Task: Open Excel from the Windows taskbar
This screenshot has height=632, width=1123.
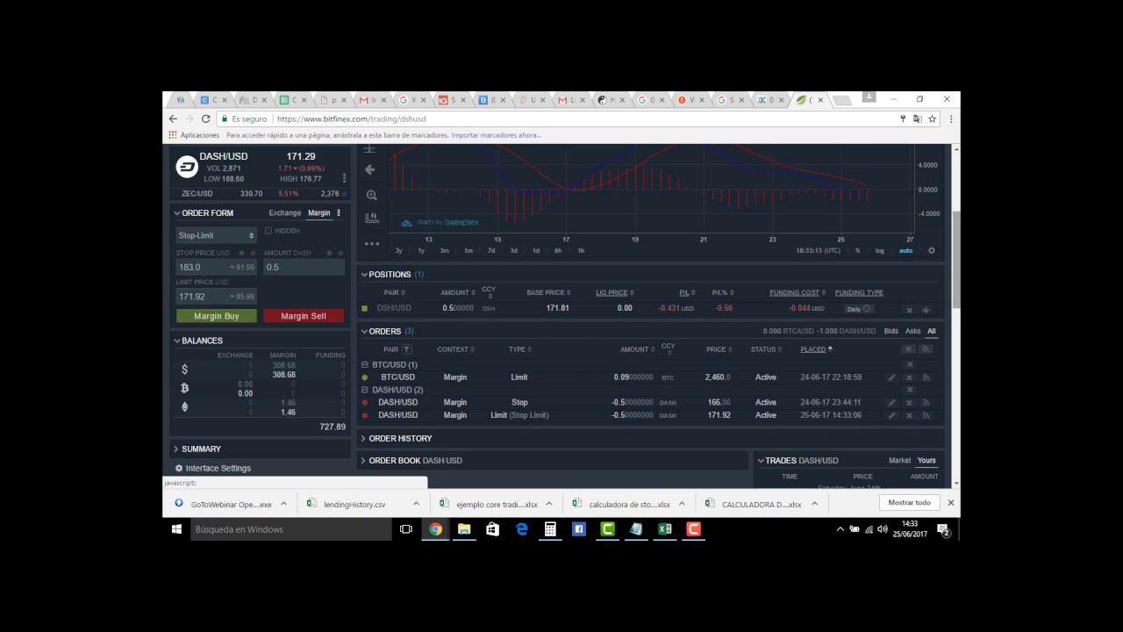Action: coord(665,529)
